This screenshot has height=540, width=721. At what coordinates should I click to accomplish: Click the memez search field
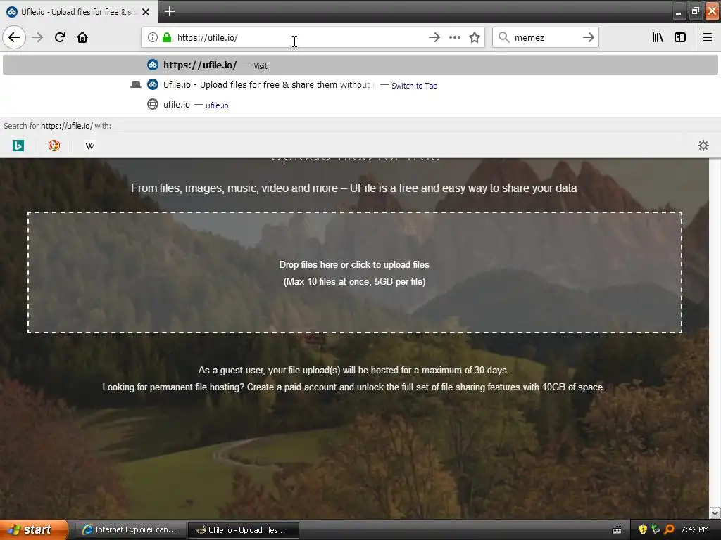click(x=546, y=37)
